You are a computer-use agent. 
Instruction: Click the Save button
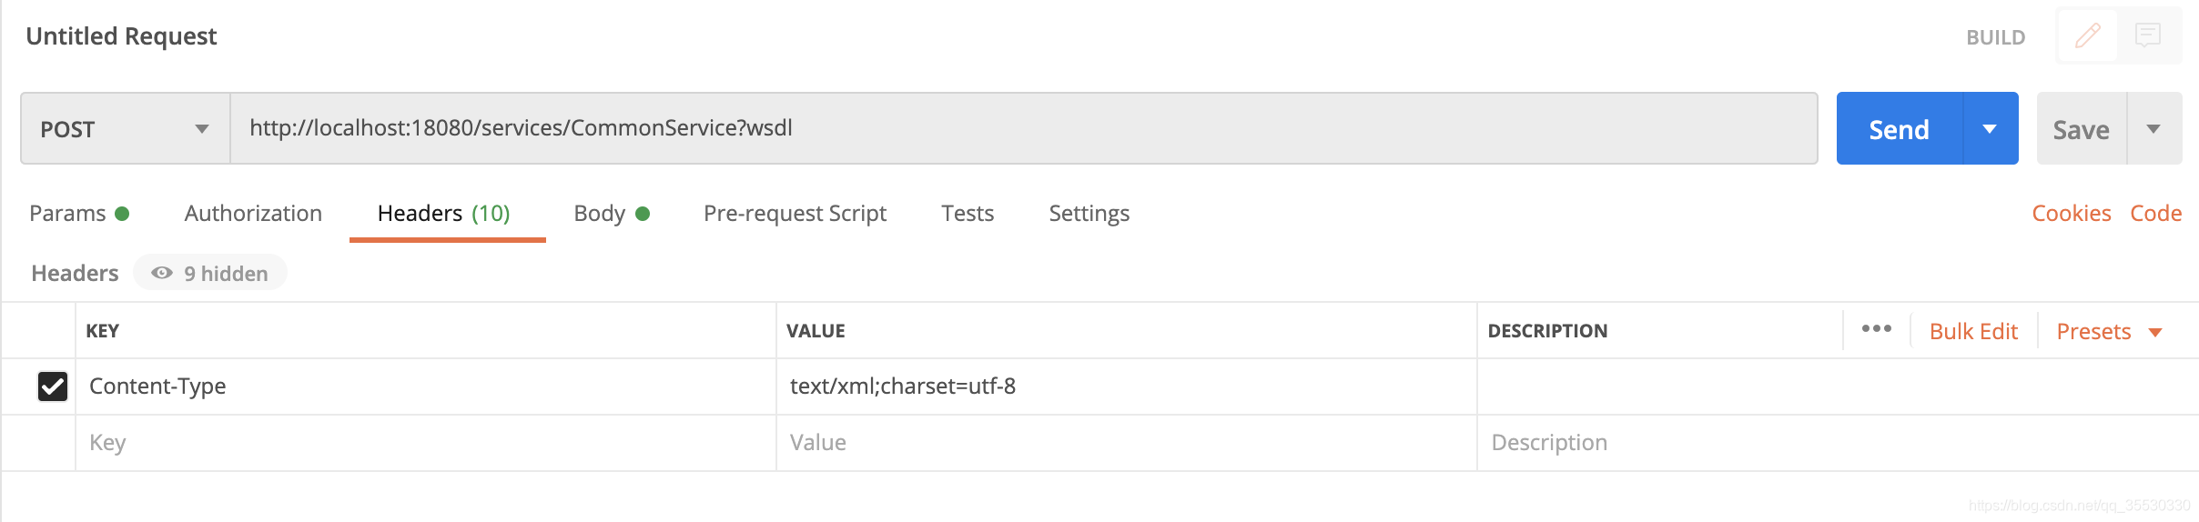point(2081,129)
